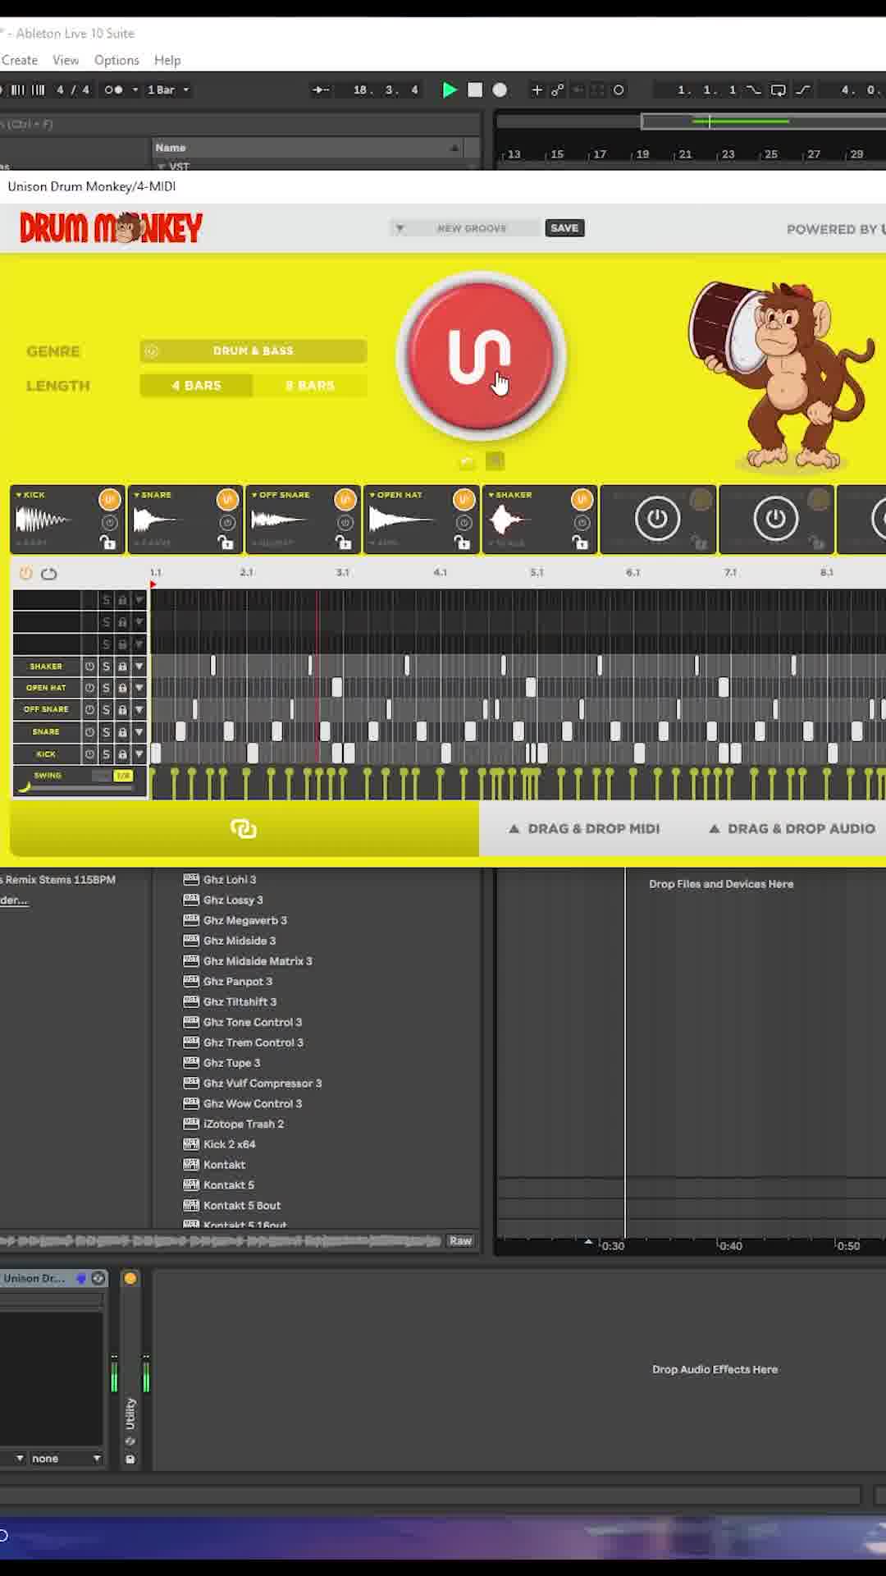
Task: Select iZotope Trash 2 in browser list
Action: (244, 1125)
